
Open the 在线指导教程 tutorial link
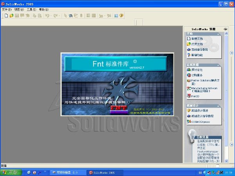(200, 50)
